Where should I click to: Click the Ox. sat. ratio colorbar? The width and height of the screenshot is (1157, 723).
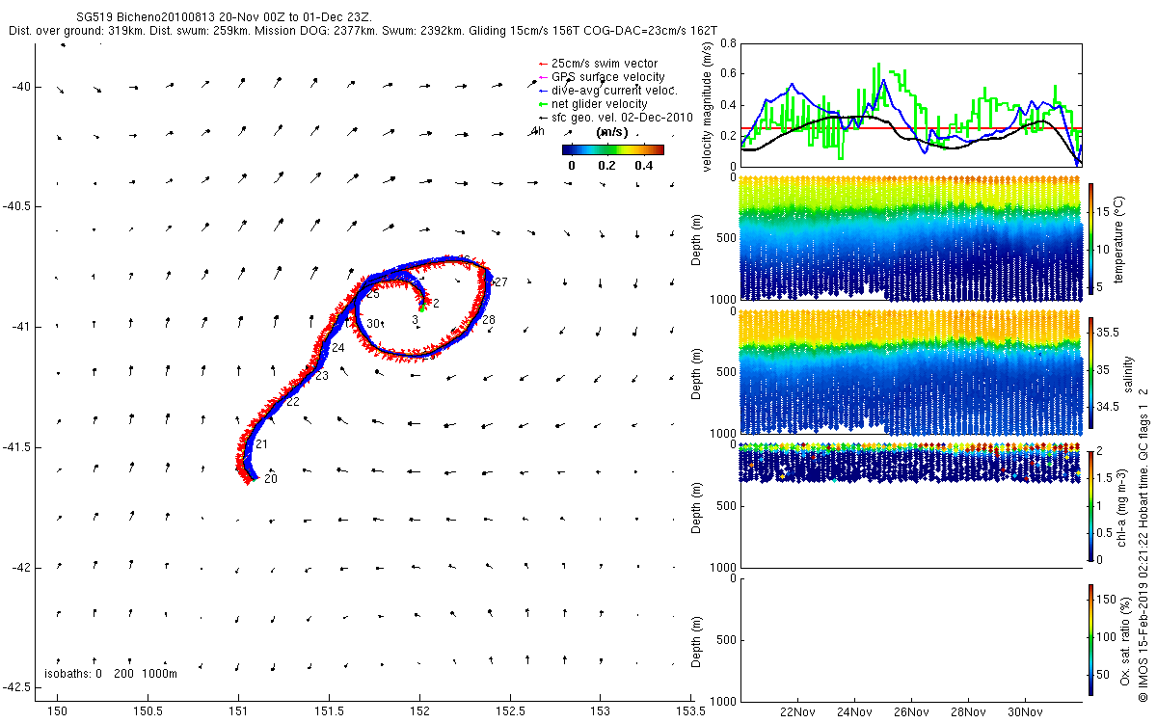coord(1090,640)
